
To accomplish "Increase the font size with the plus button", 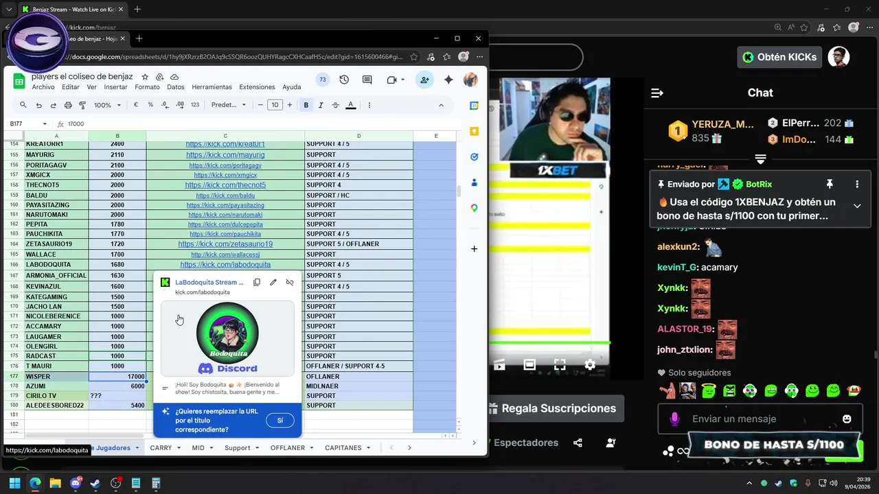I will (289, 105).
